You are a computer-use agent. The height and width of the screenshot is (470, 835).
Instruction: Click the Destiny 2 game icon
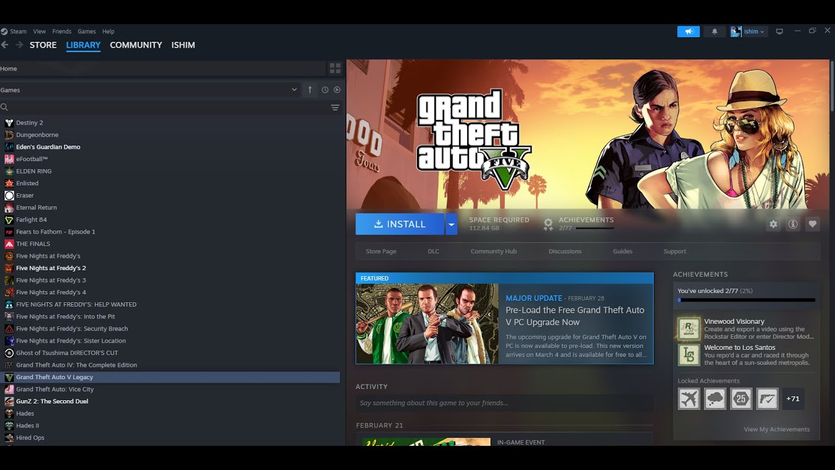pos(9,123)
